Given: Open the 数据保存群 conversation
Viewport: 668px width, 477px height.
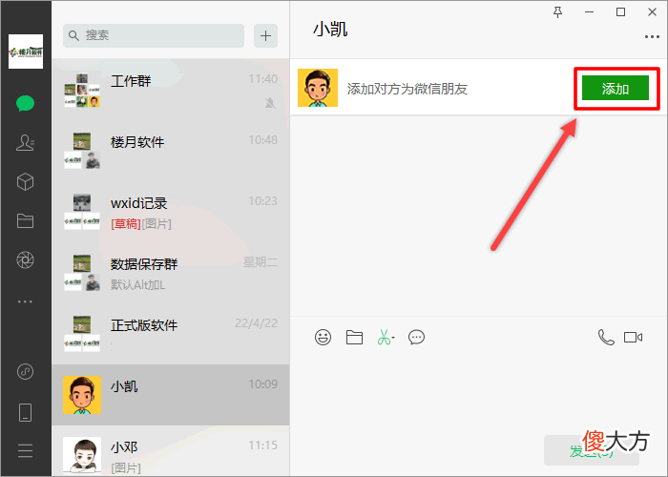Looking at the screenshot, I should point(171,273).
